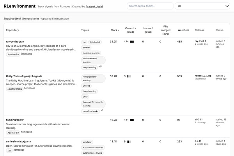This screenshot has width=234, height=156.
Task: Click the Topics column header
Action: (x=85, y=30)
